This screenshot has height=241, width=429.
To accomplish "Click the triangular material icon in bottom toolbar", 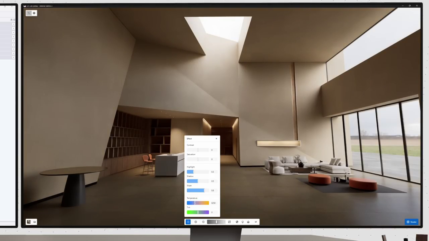I will pos(248,222).
